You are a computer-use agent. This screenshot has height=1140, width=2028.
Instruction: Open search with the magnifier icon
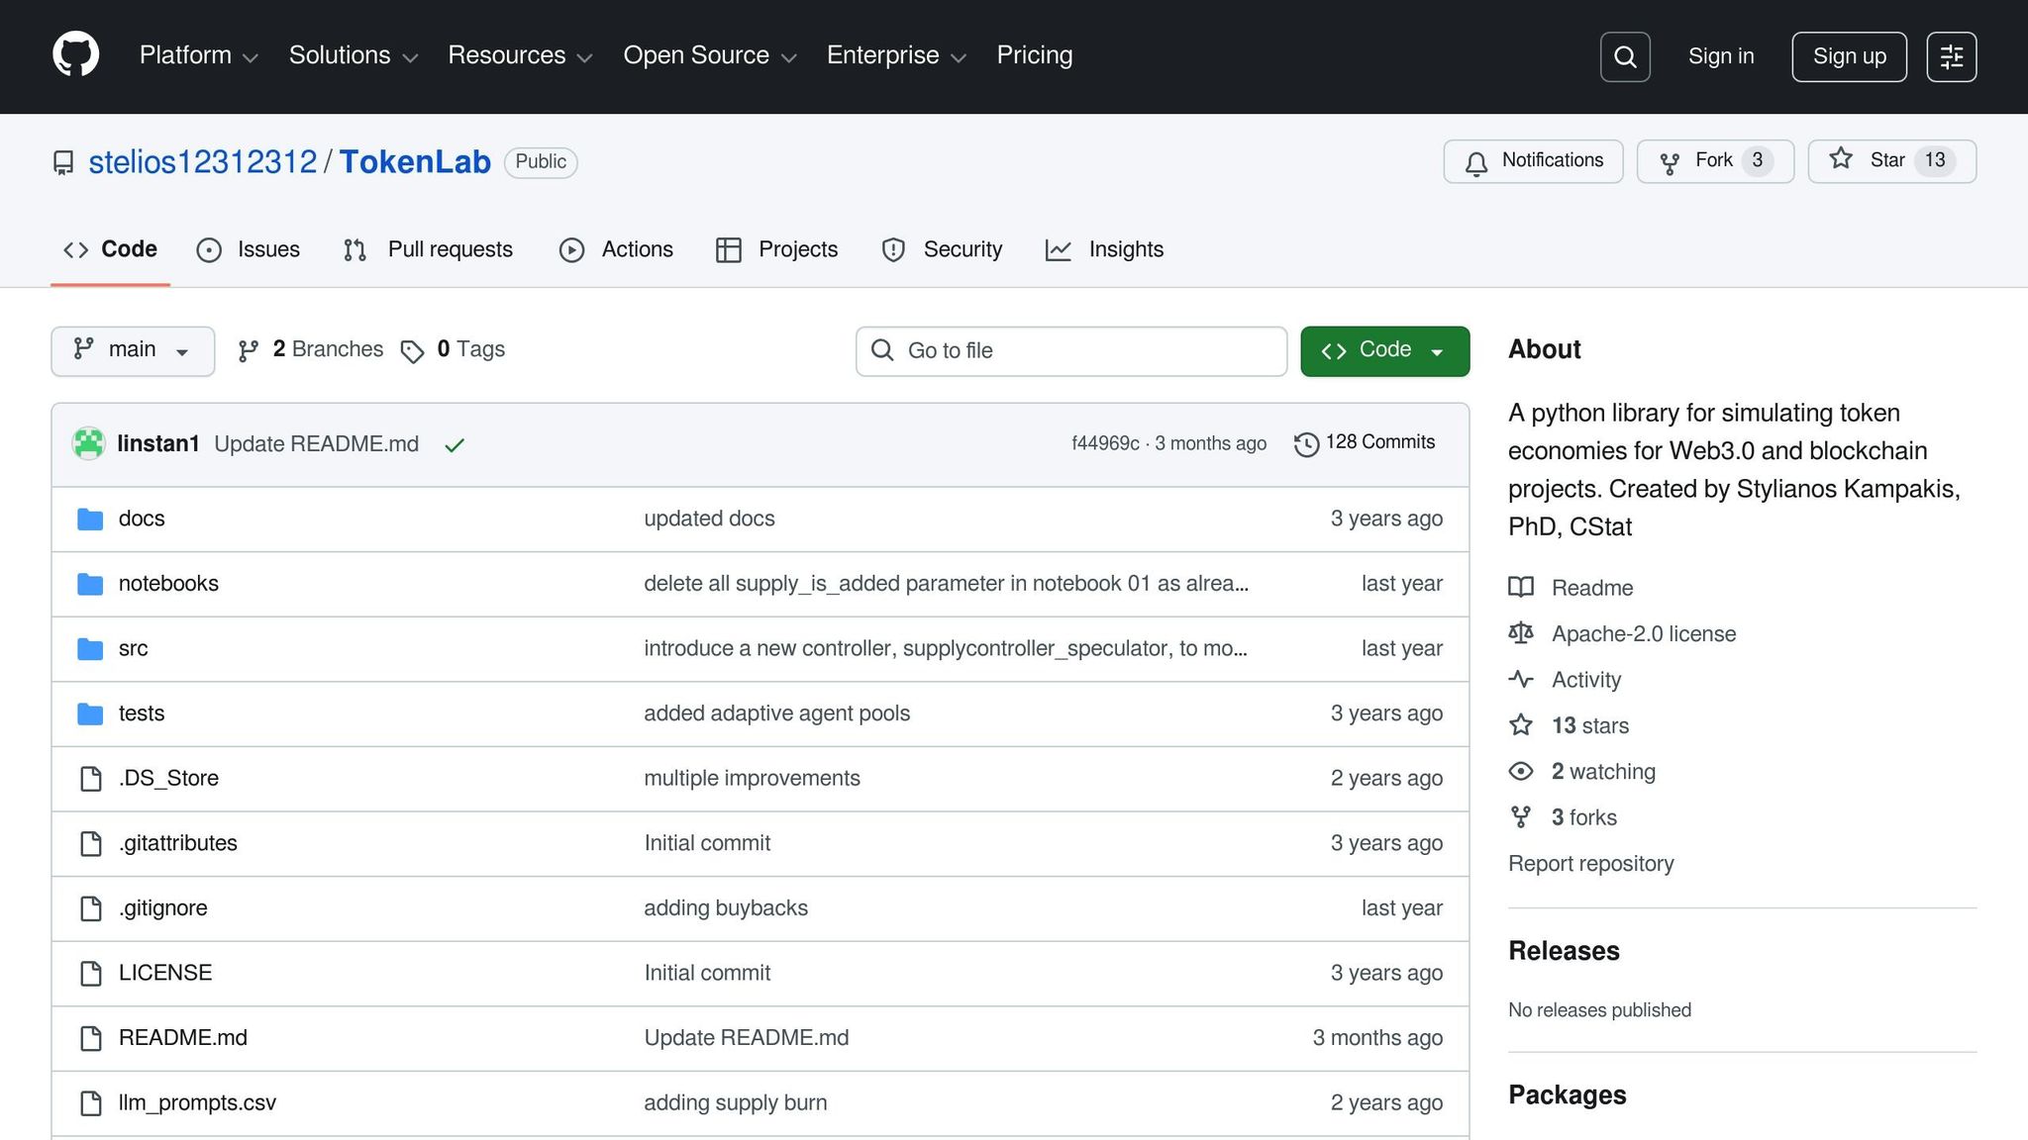point(1625,56)
